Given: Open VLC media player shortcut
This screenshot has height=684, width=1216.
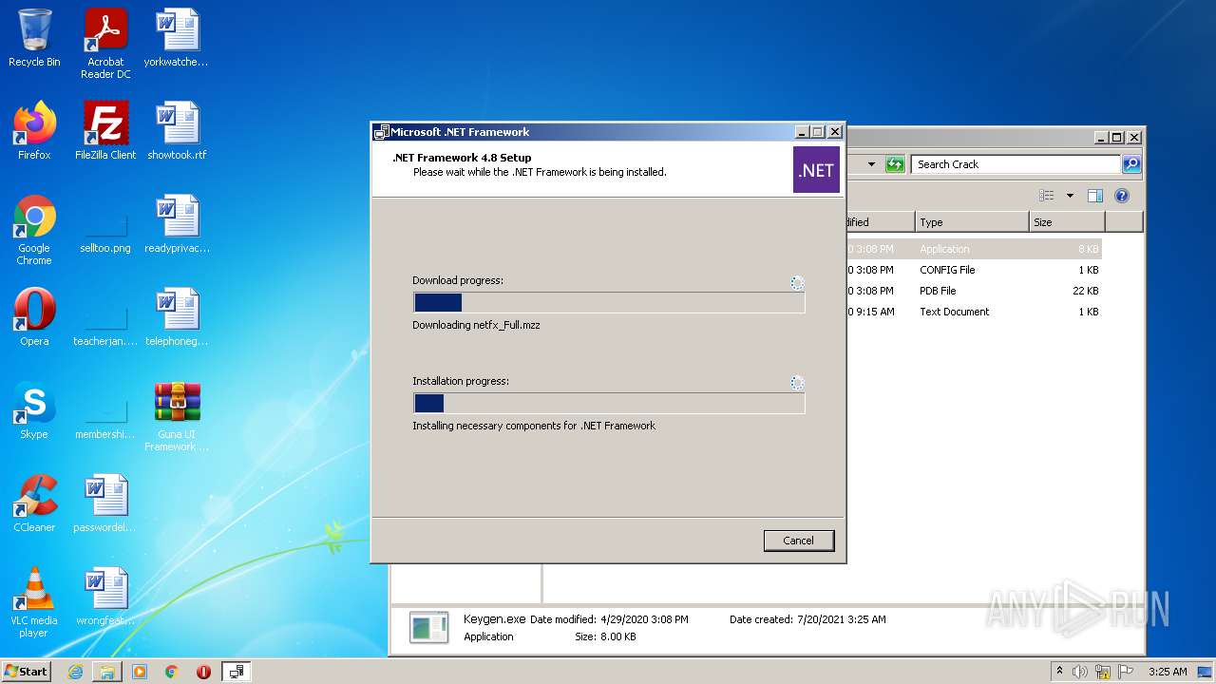Looking at the screenshot, I should coord(34,602).
